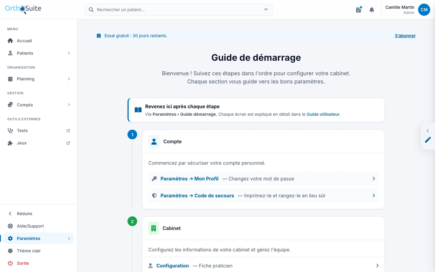The height and width of the screenshot is (272, 435).
Task: Click the shield icon beside Code de secours
Action: [154, 196]
